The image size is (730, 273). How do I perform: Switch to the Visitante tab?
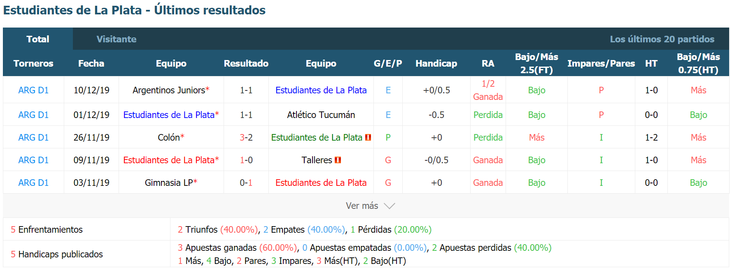117,39
